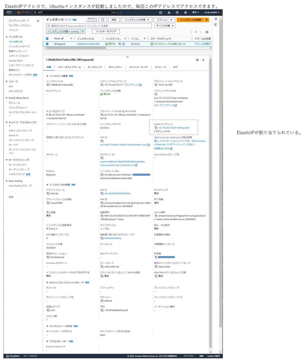Switch to ネットワーキング tab
Image resolution: width=304 pixels, height=362 pixels.
[138, 67]
